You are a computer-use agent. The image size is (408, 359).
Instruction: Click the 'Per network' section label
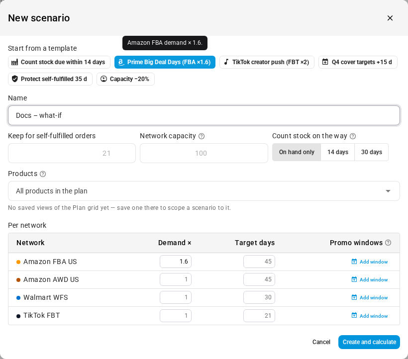27,225
